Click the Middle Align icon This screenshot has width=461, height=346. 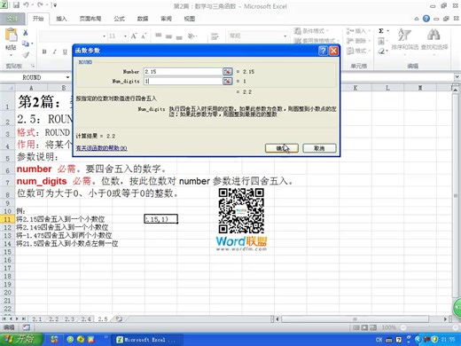coord(168,36)
